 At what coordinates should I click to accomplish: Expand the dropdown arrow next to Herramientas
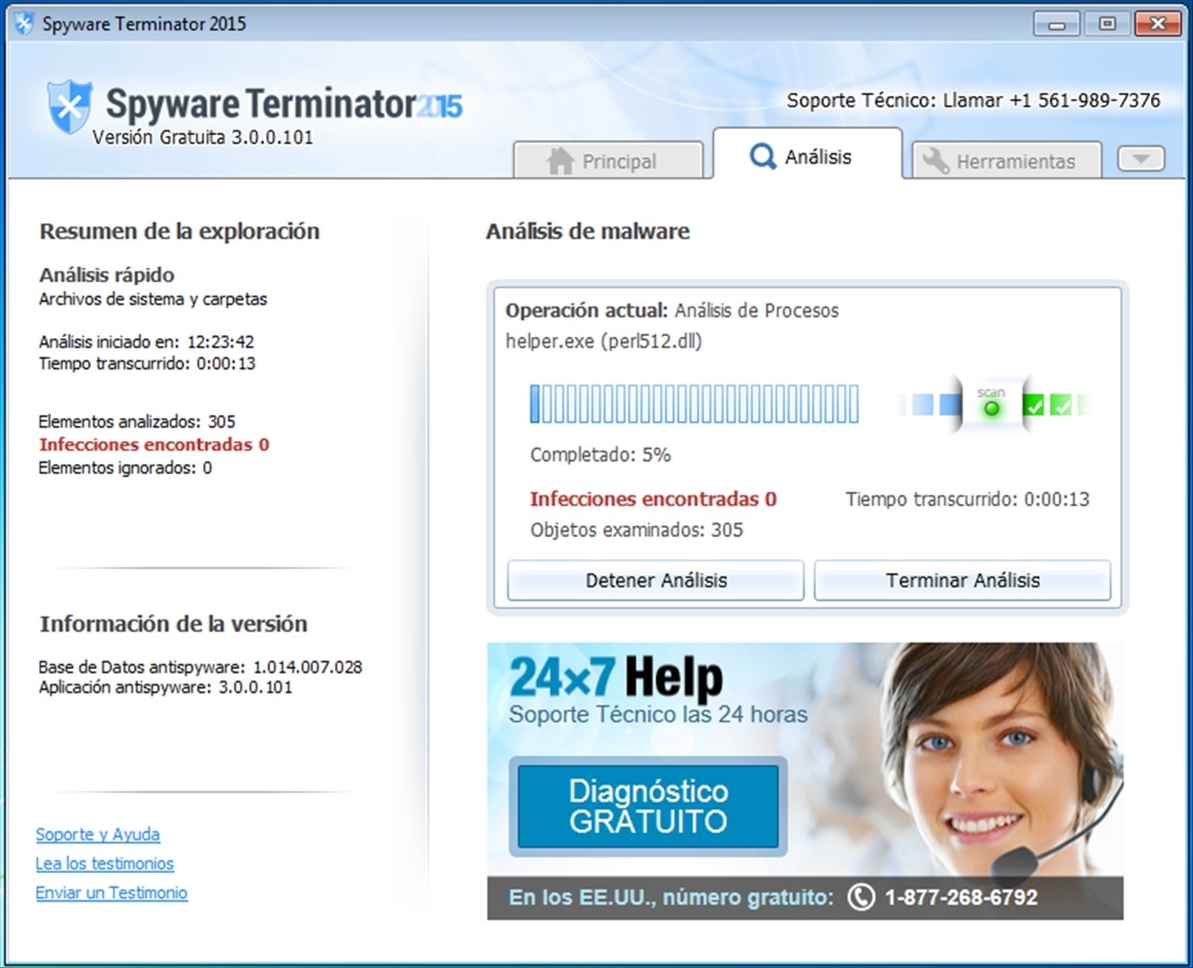(1141, 160)
